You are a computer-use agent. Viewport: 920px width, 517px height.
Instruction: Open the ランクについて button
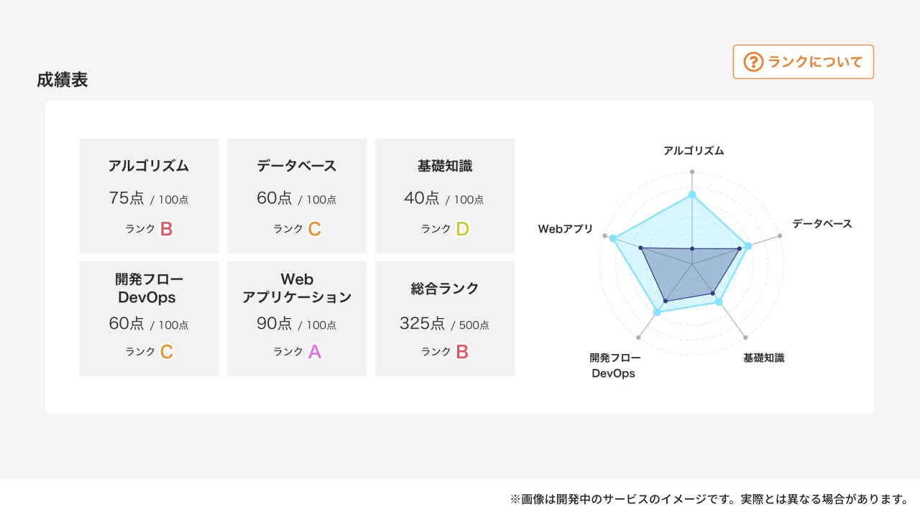point(803,62)
